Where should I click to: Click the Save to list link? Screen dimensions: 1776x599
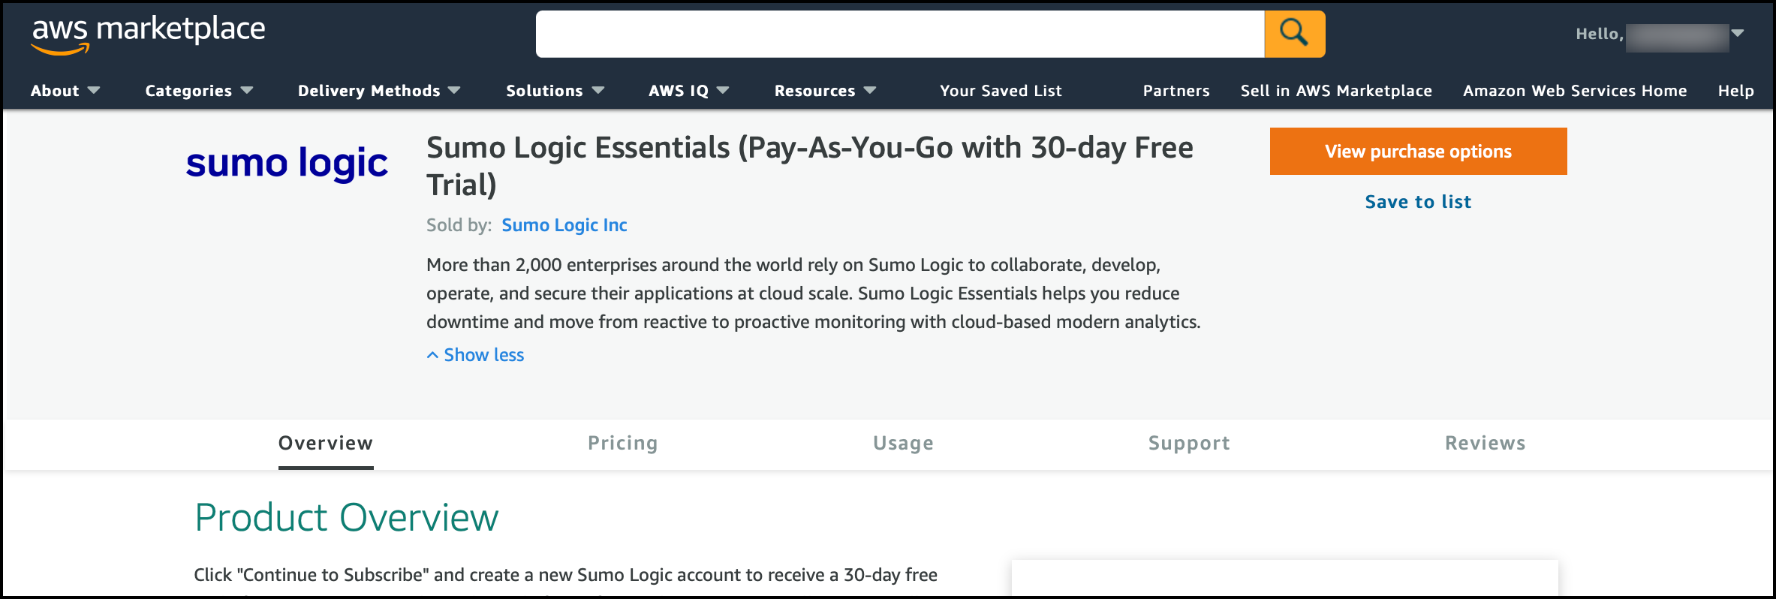[x=1418, y=202]
